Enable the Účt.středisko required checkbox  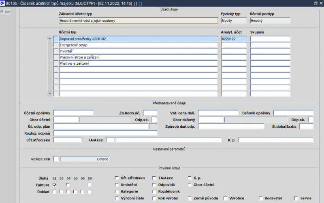pos(117,178)
